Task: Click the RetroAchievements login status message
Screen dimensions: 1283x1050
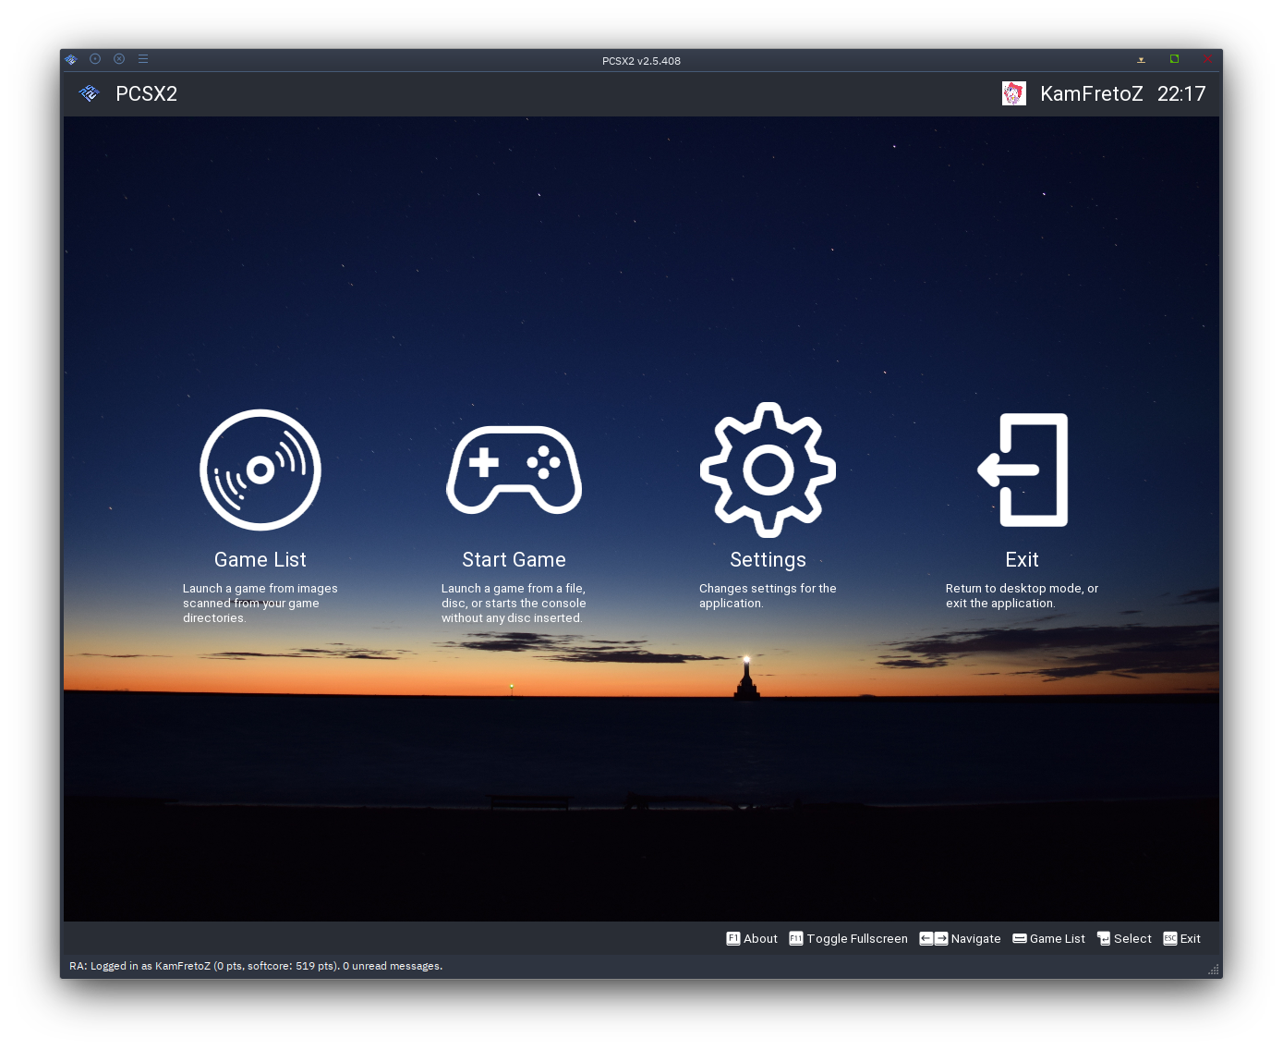Action: pyautogui.click(x=256, y=966)
